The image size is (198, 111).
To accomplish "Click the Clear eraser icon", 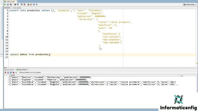I will pyautogui.click(x=31, y=4).
